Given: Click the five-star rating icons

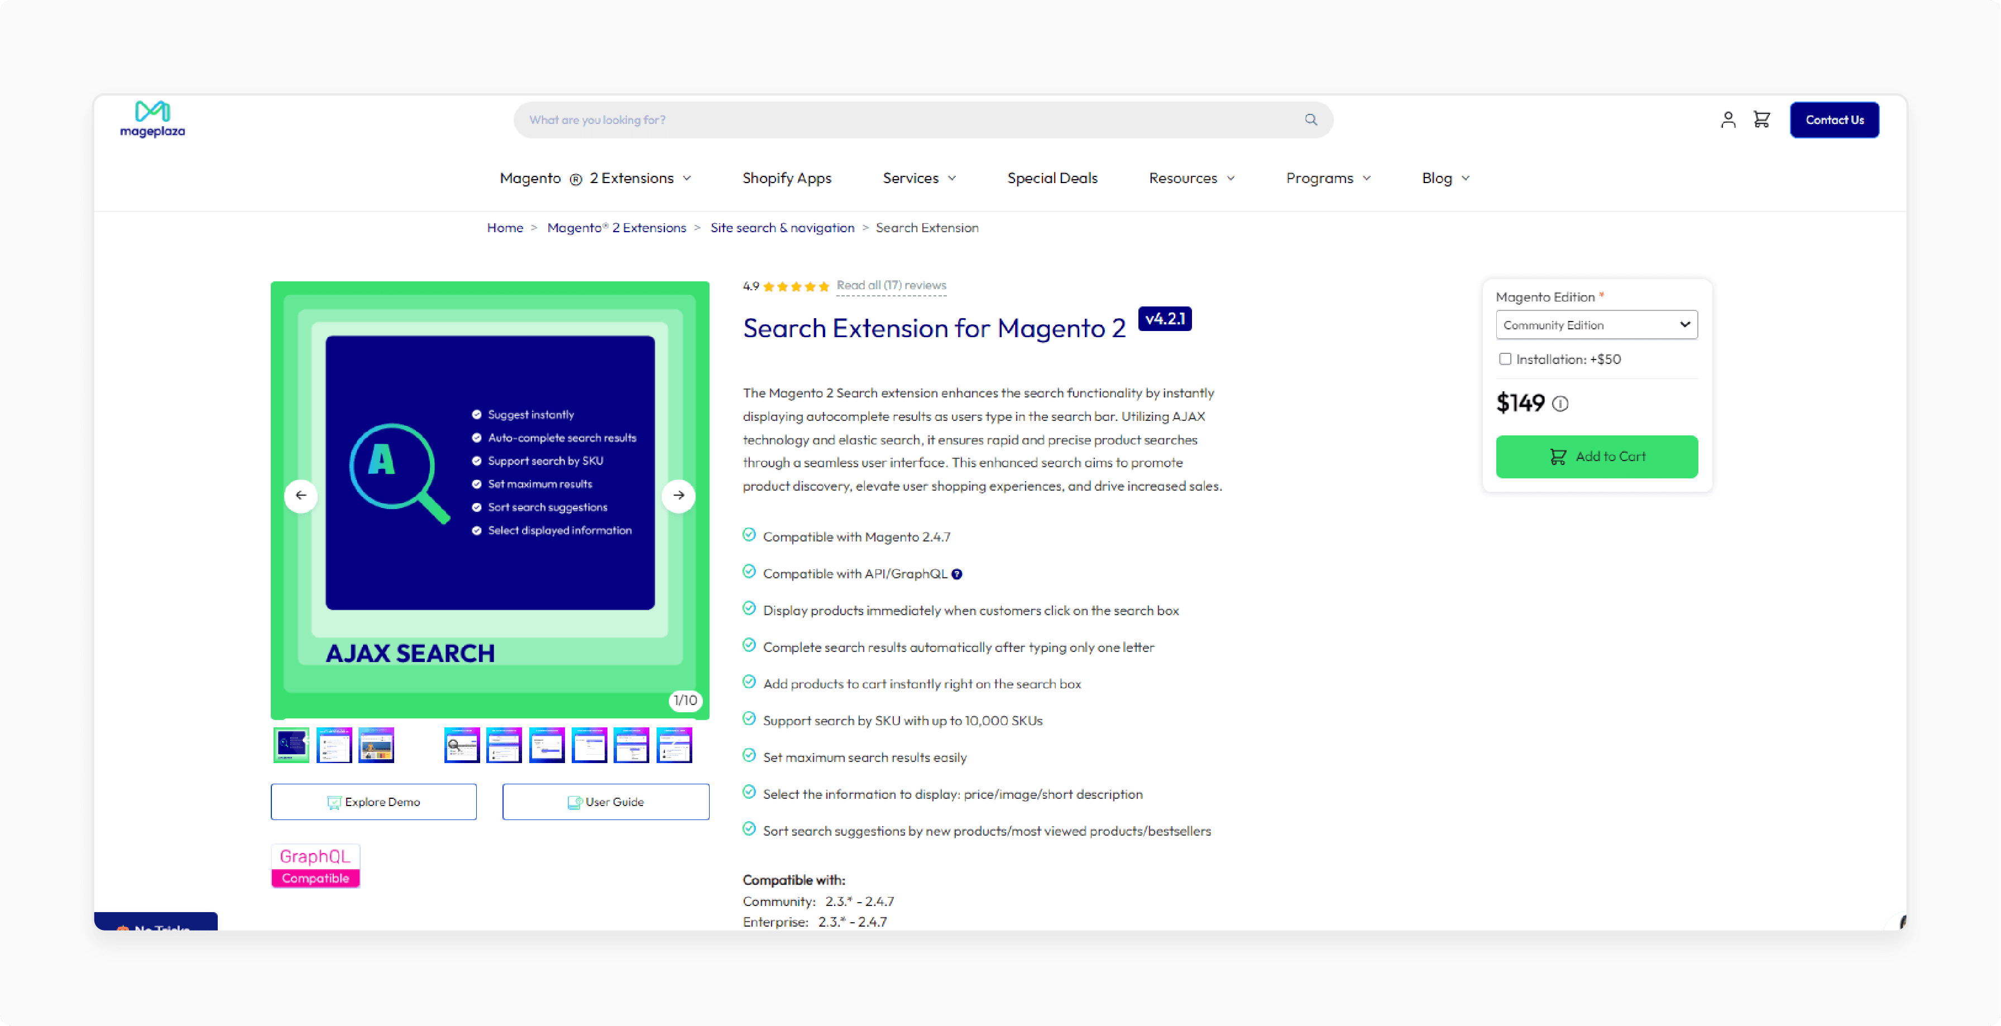Looking at the screenshot, I should 796,286.
